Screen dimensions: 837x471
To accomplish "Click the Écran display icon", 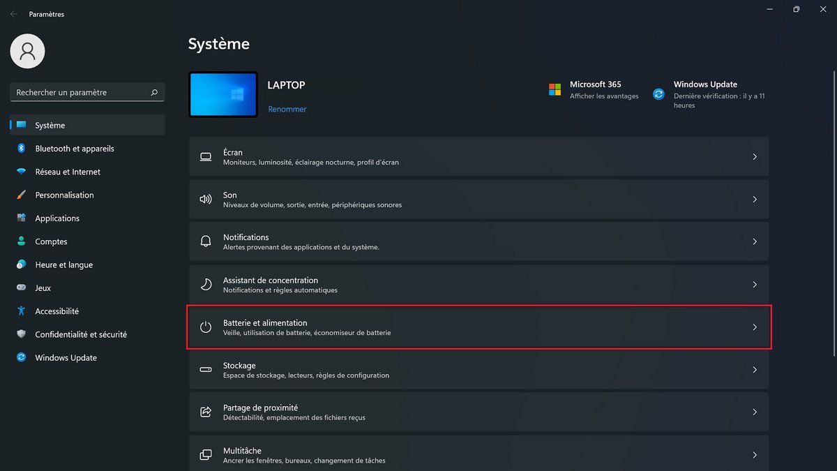I will click(x=206, y=156).
